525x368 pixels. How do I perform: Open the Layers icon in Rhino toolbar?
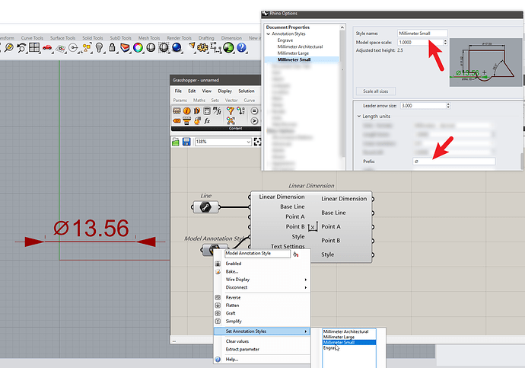(x=125, y=47)
